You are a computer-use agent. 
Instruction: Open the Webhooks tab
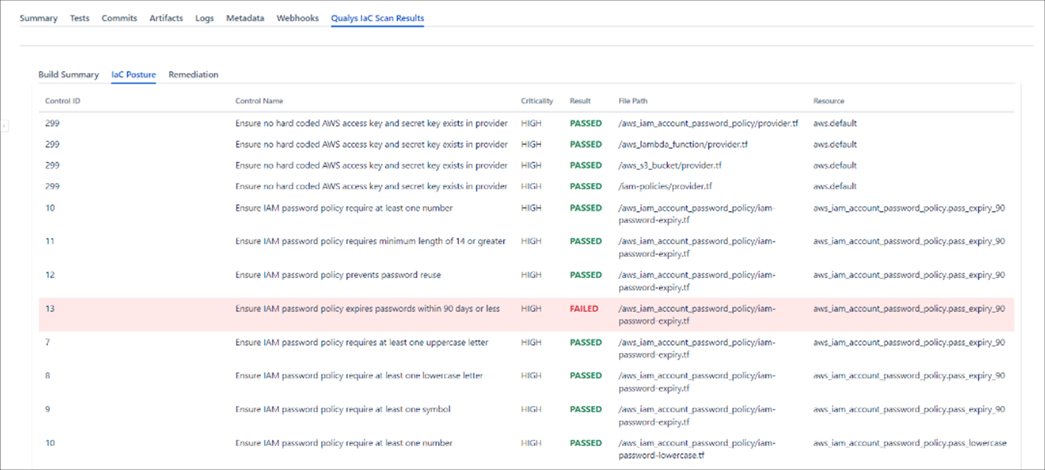tap(297, 18)
